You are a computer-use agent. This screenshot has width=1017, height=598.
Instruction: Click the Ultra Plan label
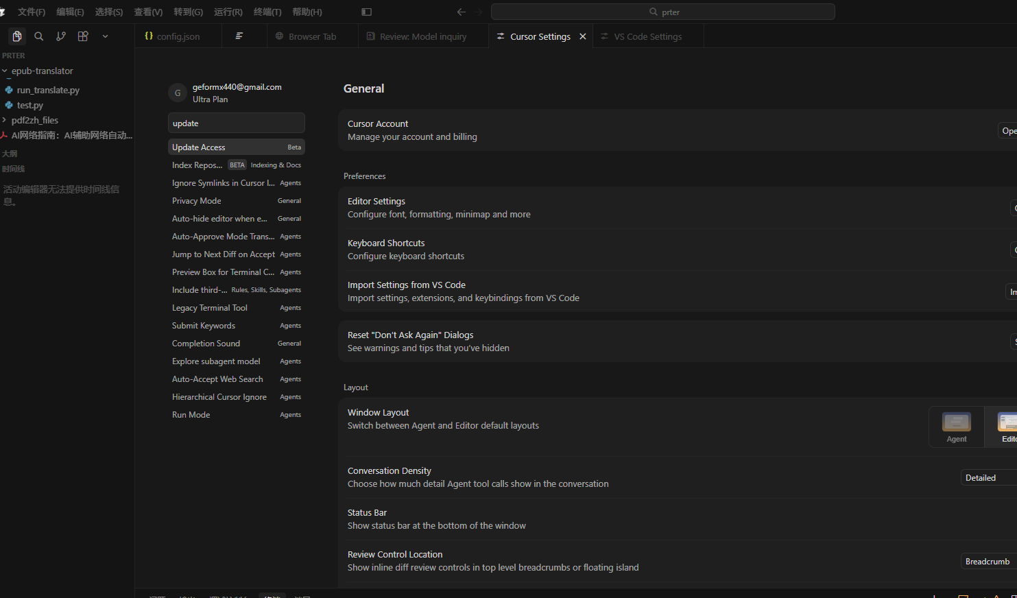[211, 99]
